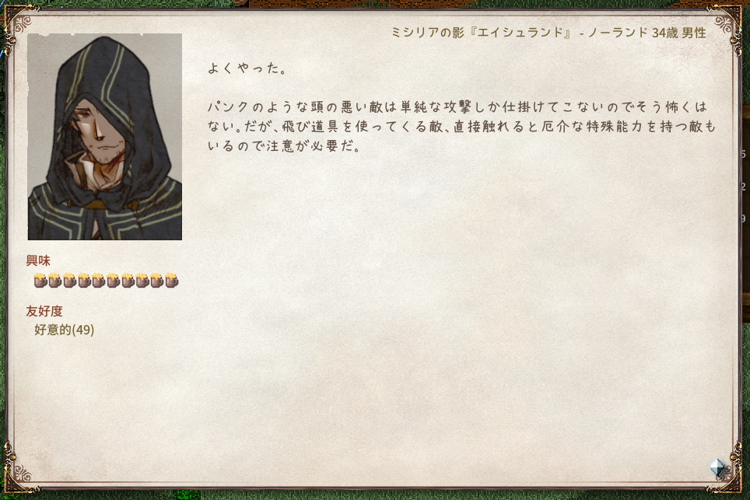
Task: Click the bottom-left ornamental corner of the dialog
Action: coord(19,471)
